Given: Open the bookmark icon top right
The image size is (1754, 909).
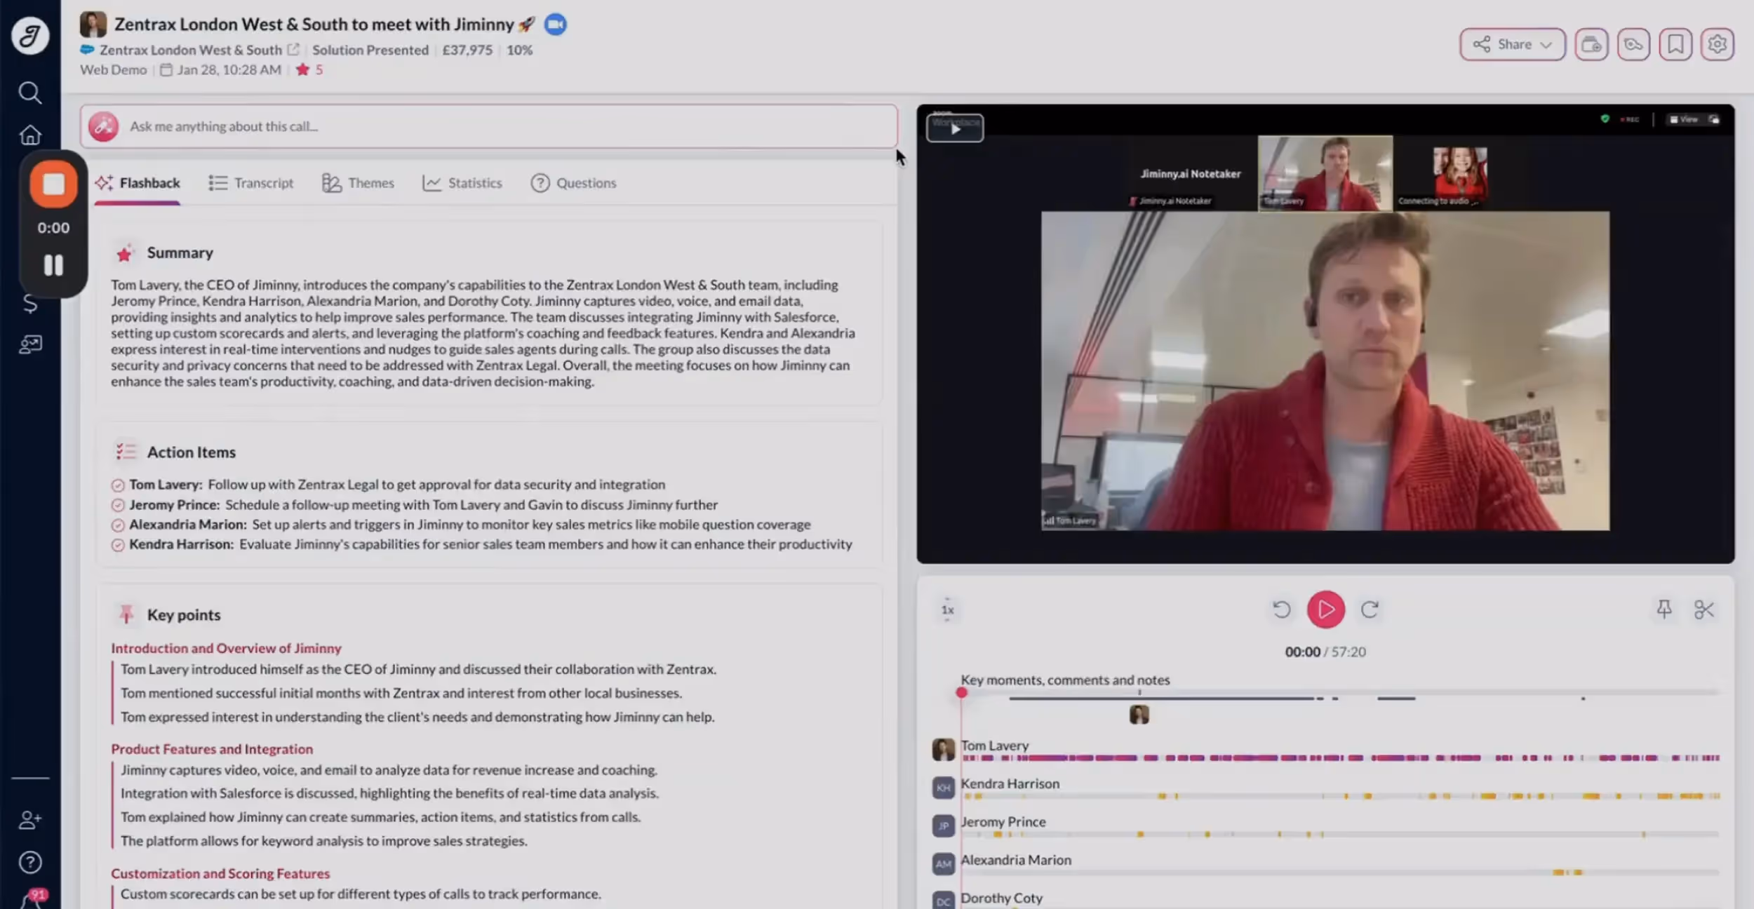Looking at the screenshot, I should 1675,45.
